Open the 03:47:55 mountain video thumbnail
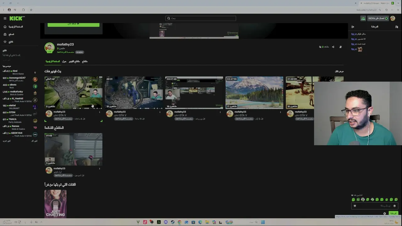 click(254, 93)
